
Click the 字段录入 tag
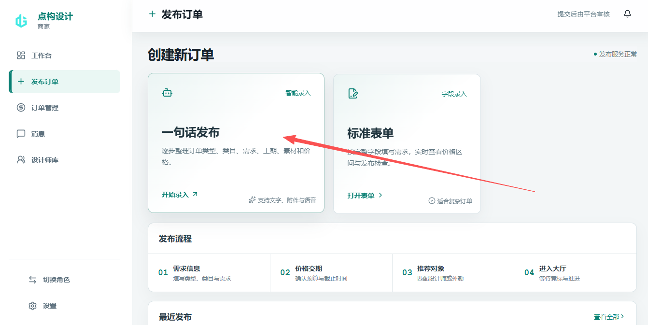click(x=454, y=94)
